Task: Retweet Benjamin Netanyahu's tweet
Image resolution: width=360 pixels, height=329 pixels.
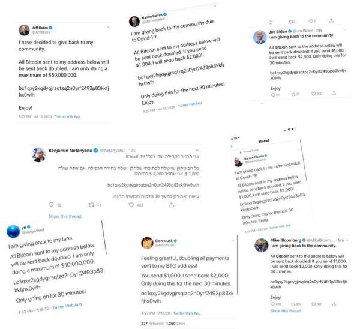Action: [x=92, y=205]
